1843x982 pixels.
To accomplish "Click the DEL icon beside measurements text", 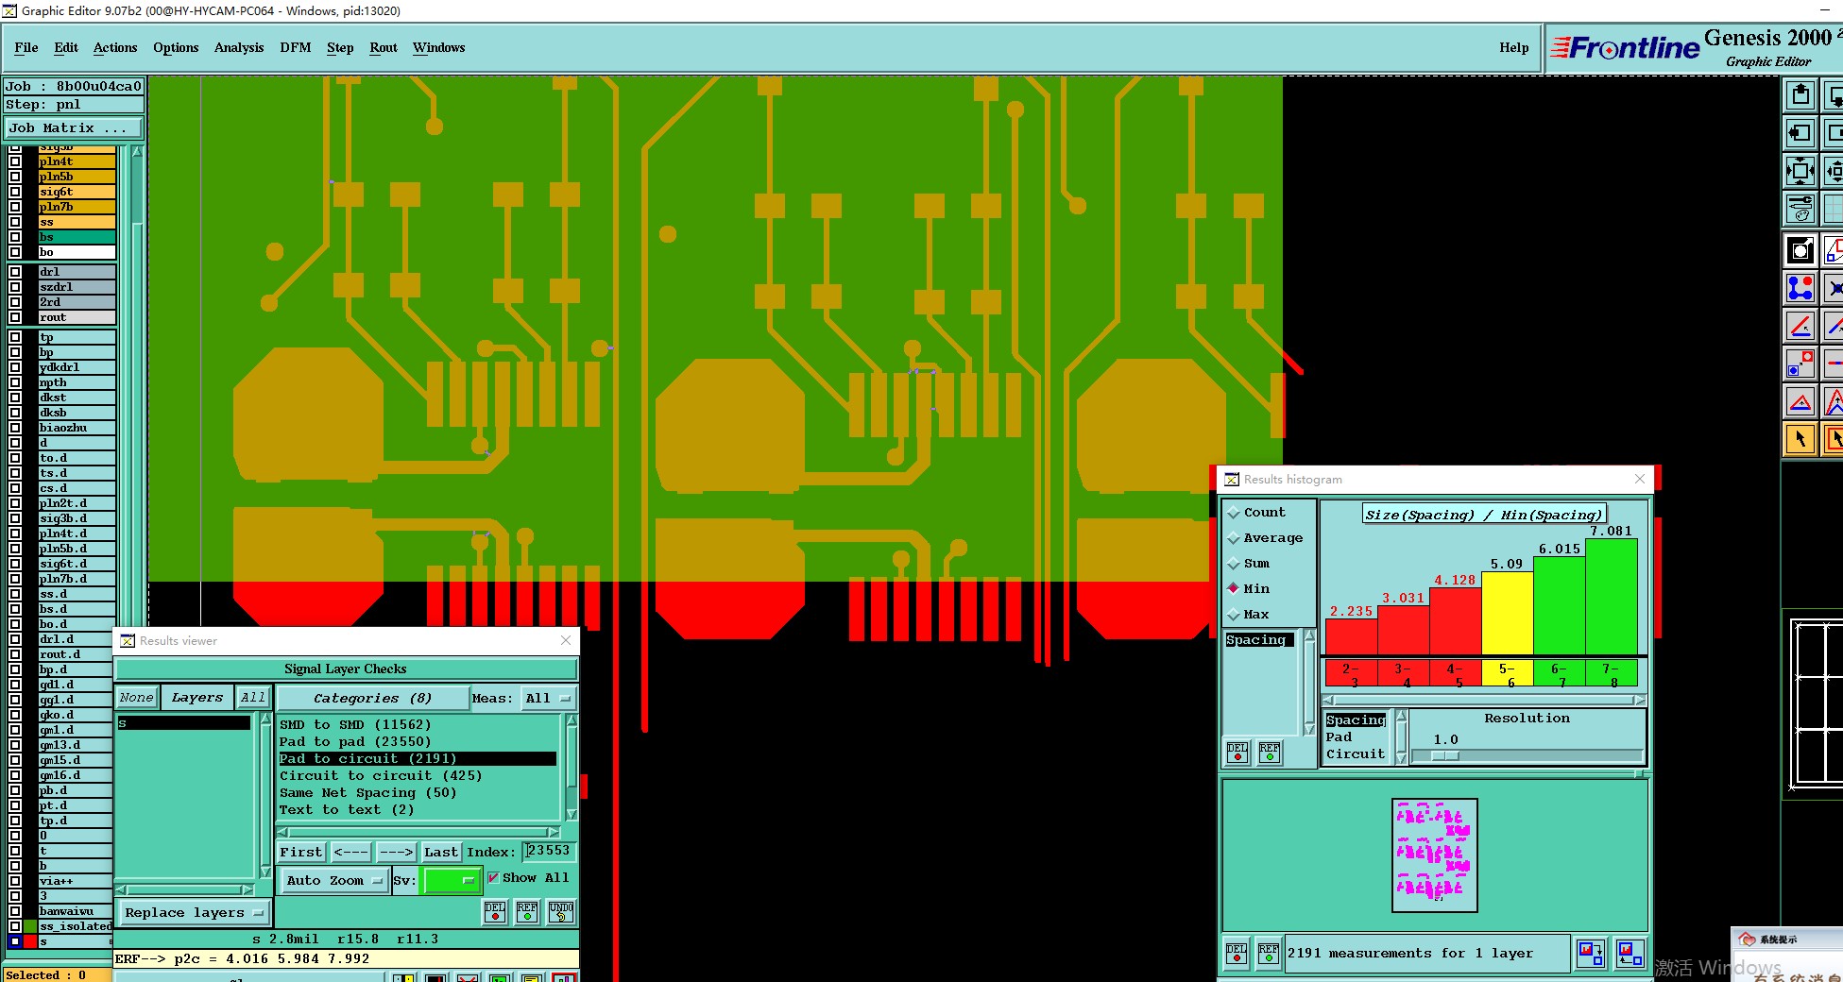I will click(x=1237, y=954).
